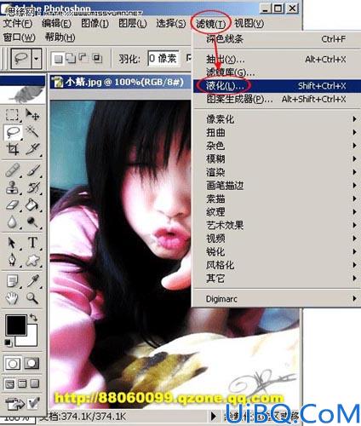This screenshot has width=361, height=426.
Task: Open the 窗口(W) menu
Action: coord(19,37)
